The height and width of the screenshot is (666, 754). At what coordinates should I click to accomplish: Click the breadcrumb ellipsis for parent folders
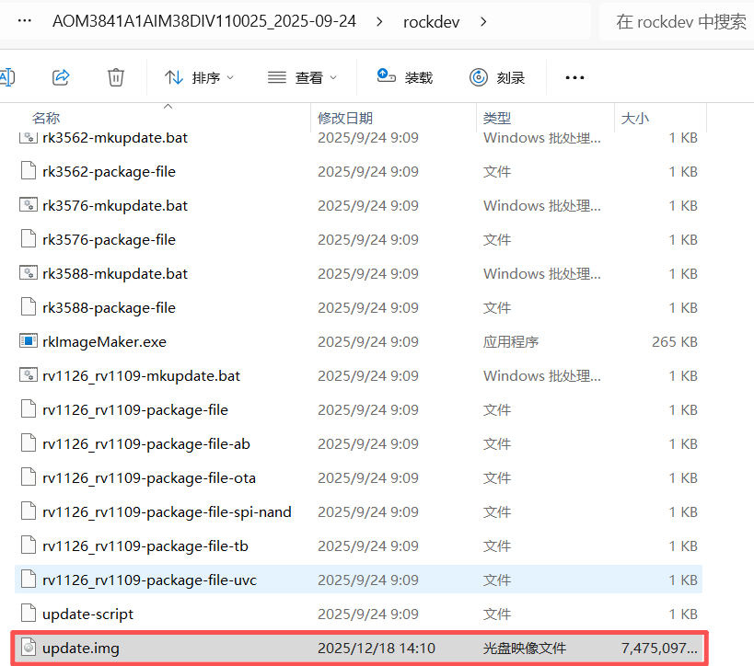(x=20, y=21)
